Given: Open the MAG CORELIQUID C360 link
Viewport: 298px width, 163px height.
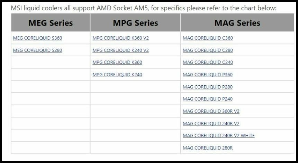Looking at the screenshot, I should (208, 38).
